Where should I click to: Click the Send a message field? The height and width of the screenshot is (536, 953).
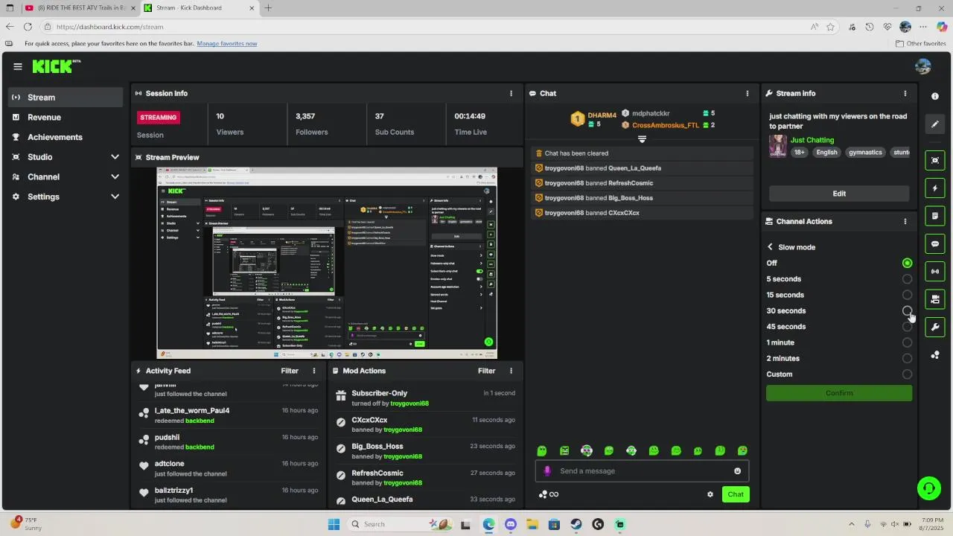(642, 470)
